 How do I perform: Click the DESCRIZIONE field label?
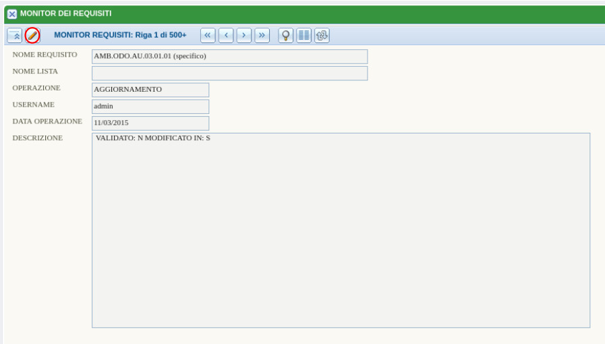[x=38, y=138]
